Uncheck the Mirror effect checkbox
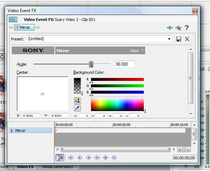 pos(17,27)
